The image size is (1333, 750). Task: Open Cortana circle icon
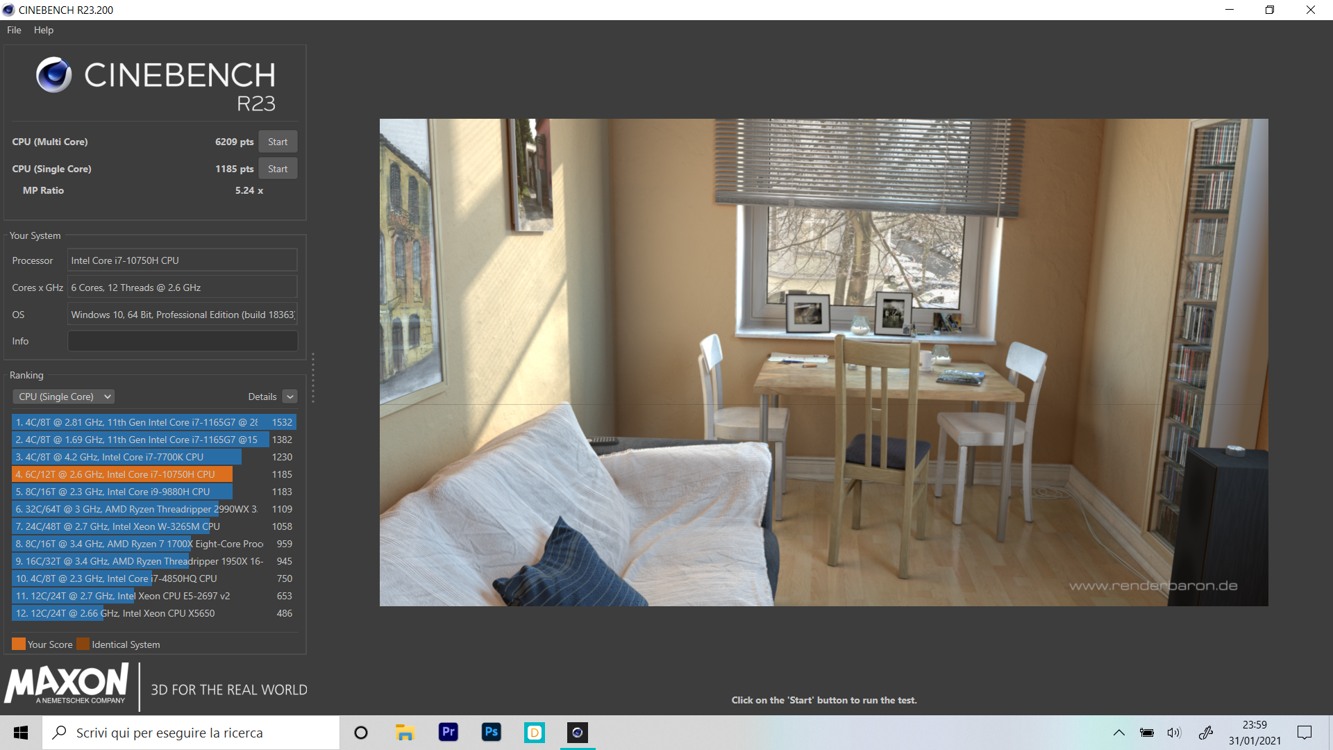pos(361,733)
